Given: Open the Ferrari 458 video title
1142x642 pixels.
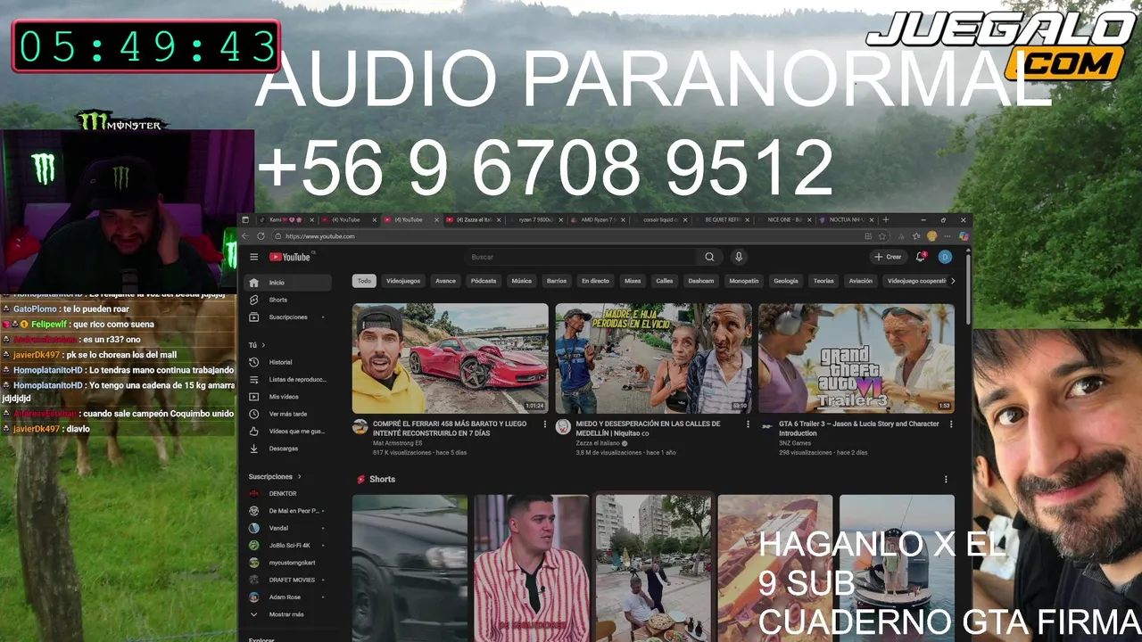Looking at the screenshot, I should [451, 428].
